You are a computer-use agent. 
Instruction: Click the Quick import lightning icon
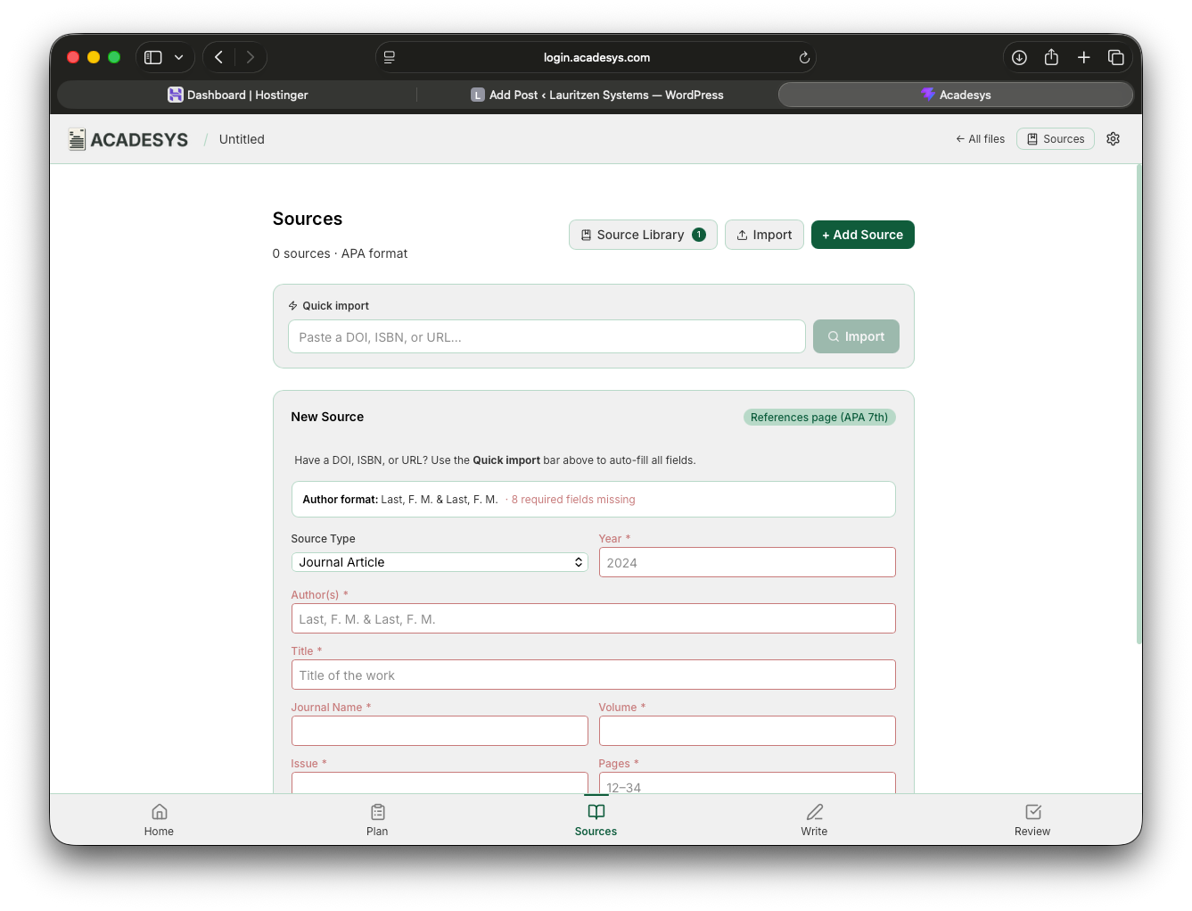292,306
